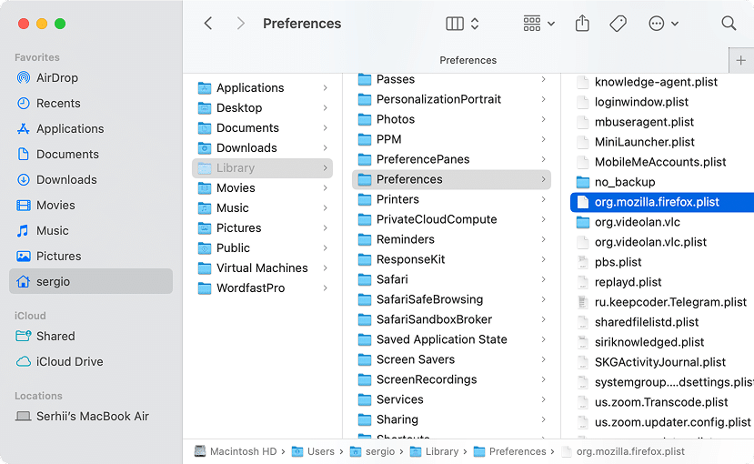Select the ResponseKit folder
754x464 pixels.
tap(451, 259)
